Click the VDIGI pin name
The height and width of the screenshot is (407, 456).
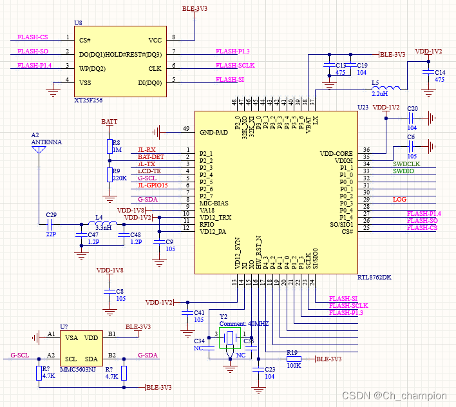344,160
